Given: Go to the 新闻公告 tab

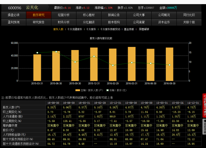Looking at the screenshot, I should 114,15.
